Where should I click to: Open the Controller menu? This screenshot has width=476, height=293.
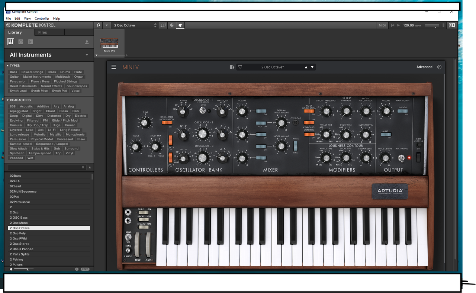[42, 18]
